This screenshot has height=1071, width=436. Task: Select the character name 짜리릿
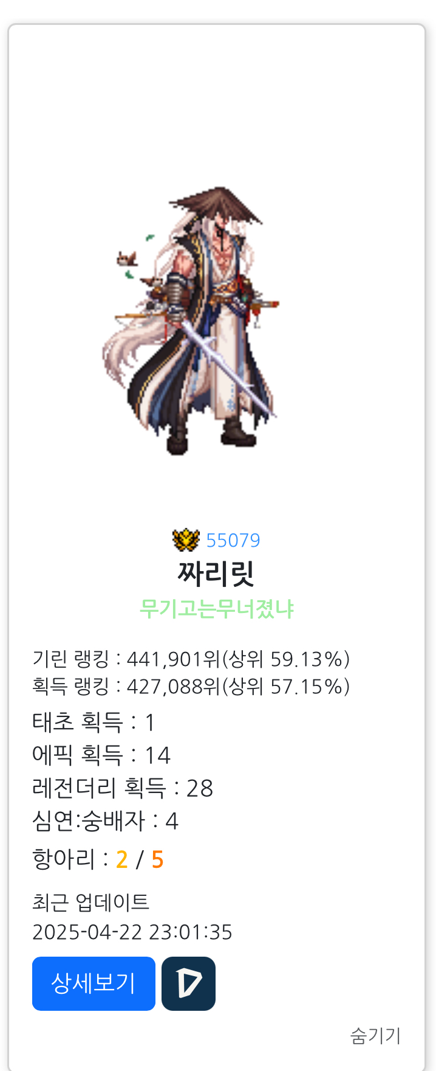point(216,574)
